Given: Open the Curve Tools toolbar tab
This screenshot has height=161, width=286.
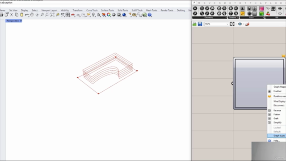Looking at the screenshot, I should click(x=92, y=10).
